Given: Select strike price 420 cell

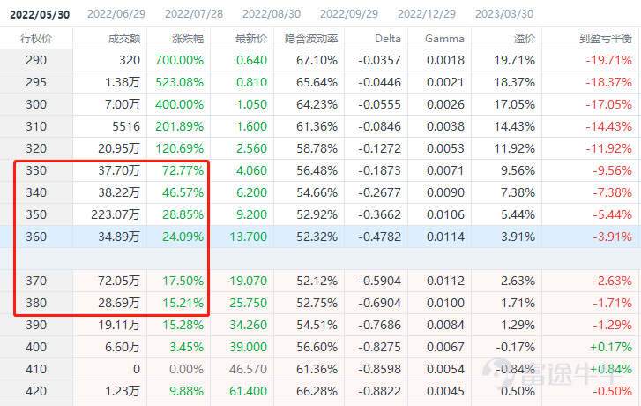Looking at the screenshot, I should 36,392.
